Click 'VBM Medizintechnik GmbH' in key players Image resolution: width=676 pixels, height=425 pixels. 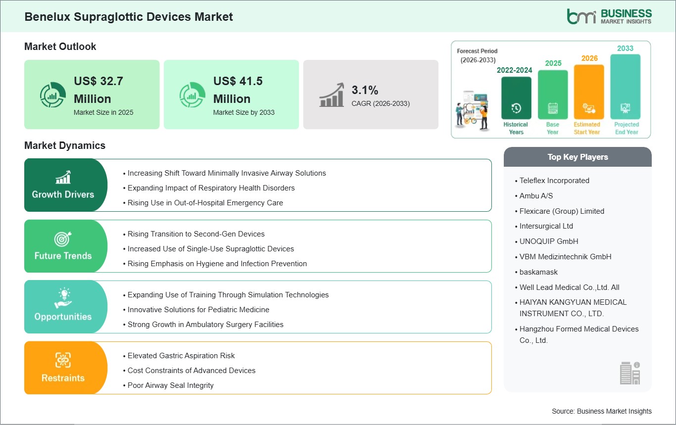[565, 257]
